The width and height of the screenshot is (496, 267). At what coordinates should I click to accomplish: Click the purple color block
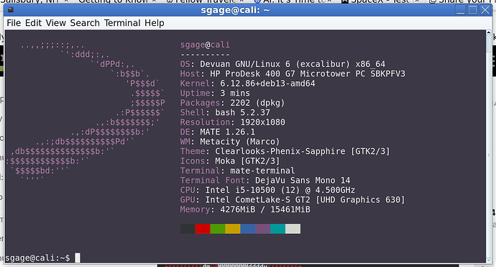[x=263, y=229]
